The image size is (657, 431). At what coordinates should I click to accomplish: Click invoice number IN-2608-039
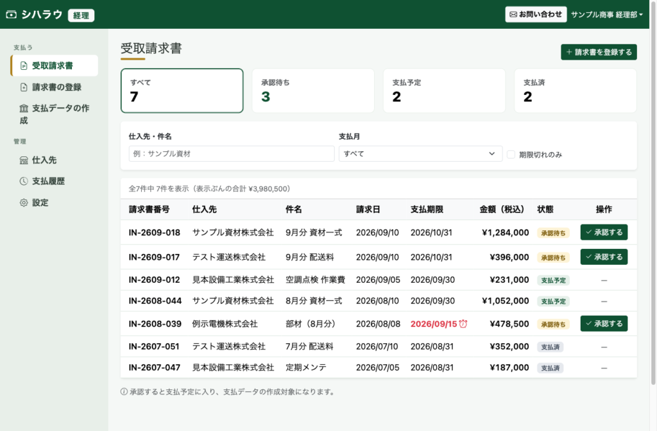155,324
